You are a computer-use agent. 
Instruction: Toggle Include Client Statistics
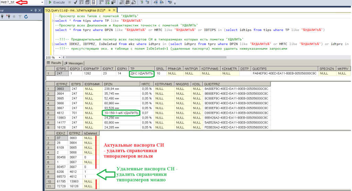click(113, 2)
